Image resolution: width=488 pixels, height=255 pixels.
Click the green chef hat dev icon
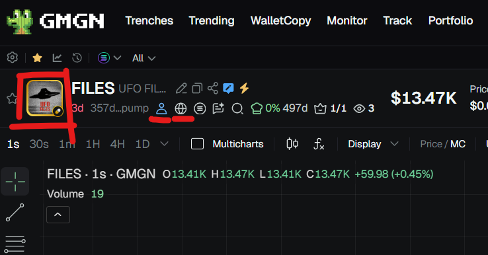pyautogui.click(x=257, y=108)
